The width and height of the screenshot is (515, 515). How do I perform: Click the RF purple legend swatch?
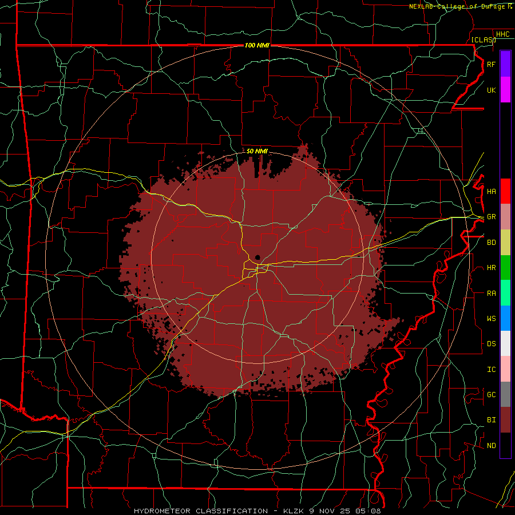click(x=505, y=64)
